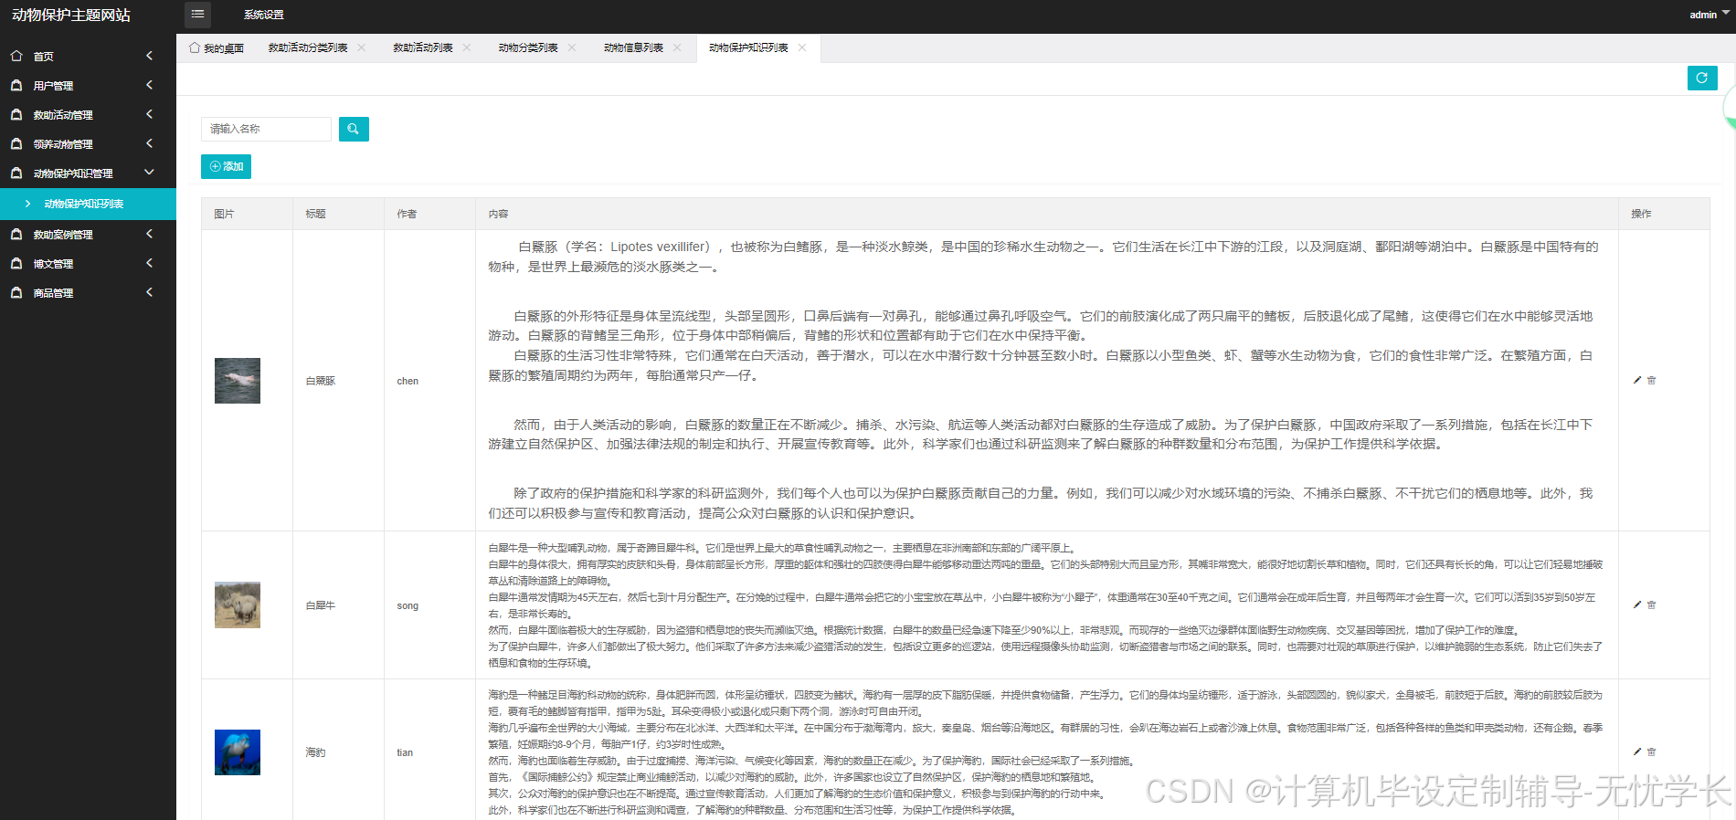This screenshot has height=820, width=1736.
Task: Close the 动物信息列表 tab
Action: coord(677,47)
